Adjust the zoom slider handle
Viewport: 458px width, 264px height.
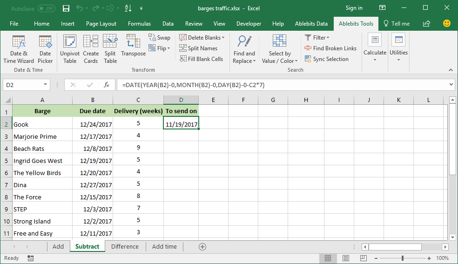(403, 258)
